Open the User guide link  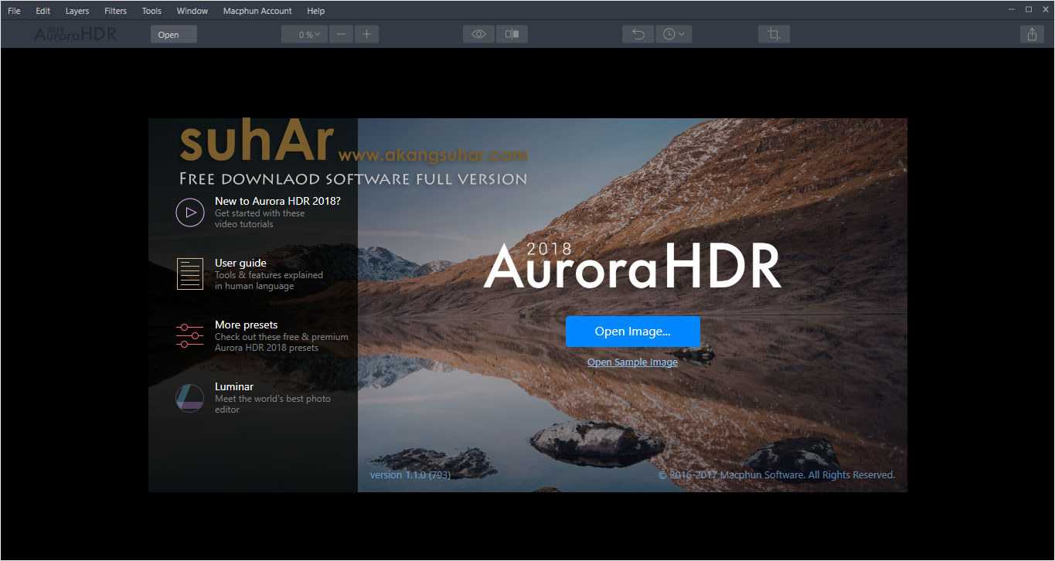coord(240,263)
